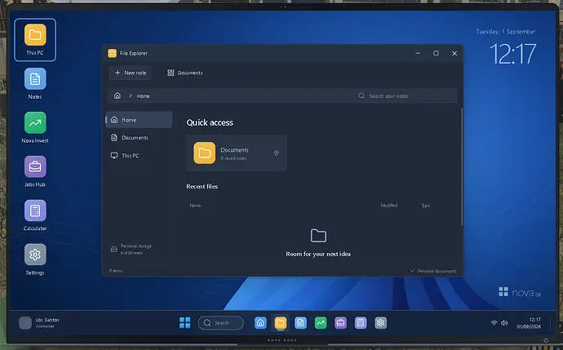Click the pin icon on Documents card
This screenshot has width=563, height=350.
pos(276,153)
